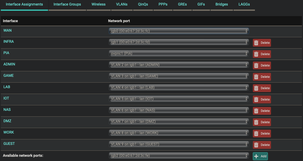This screenshot has width=303, height=161.
Task: Click the trash icon on the NAS row
Action: pyautogui.click(x=256, y=111)
